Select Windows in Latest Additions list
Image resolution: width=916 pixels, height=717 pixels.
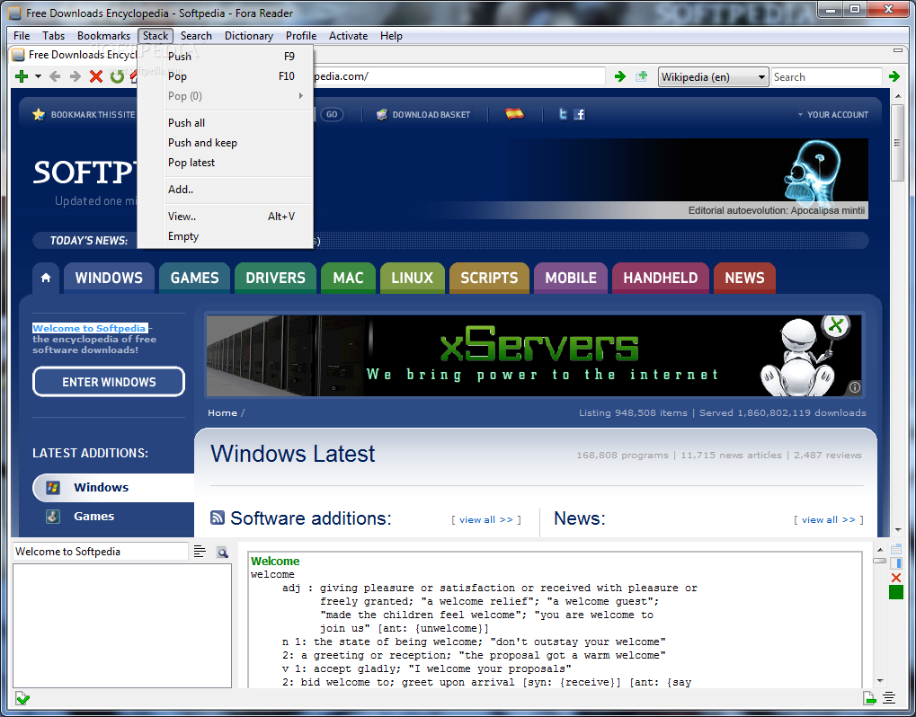coord(112,488)
